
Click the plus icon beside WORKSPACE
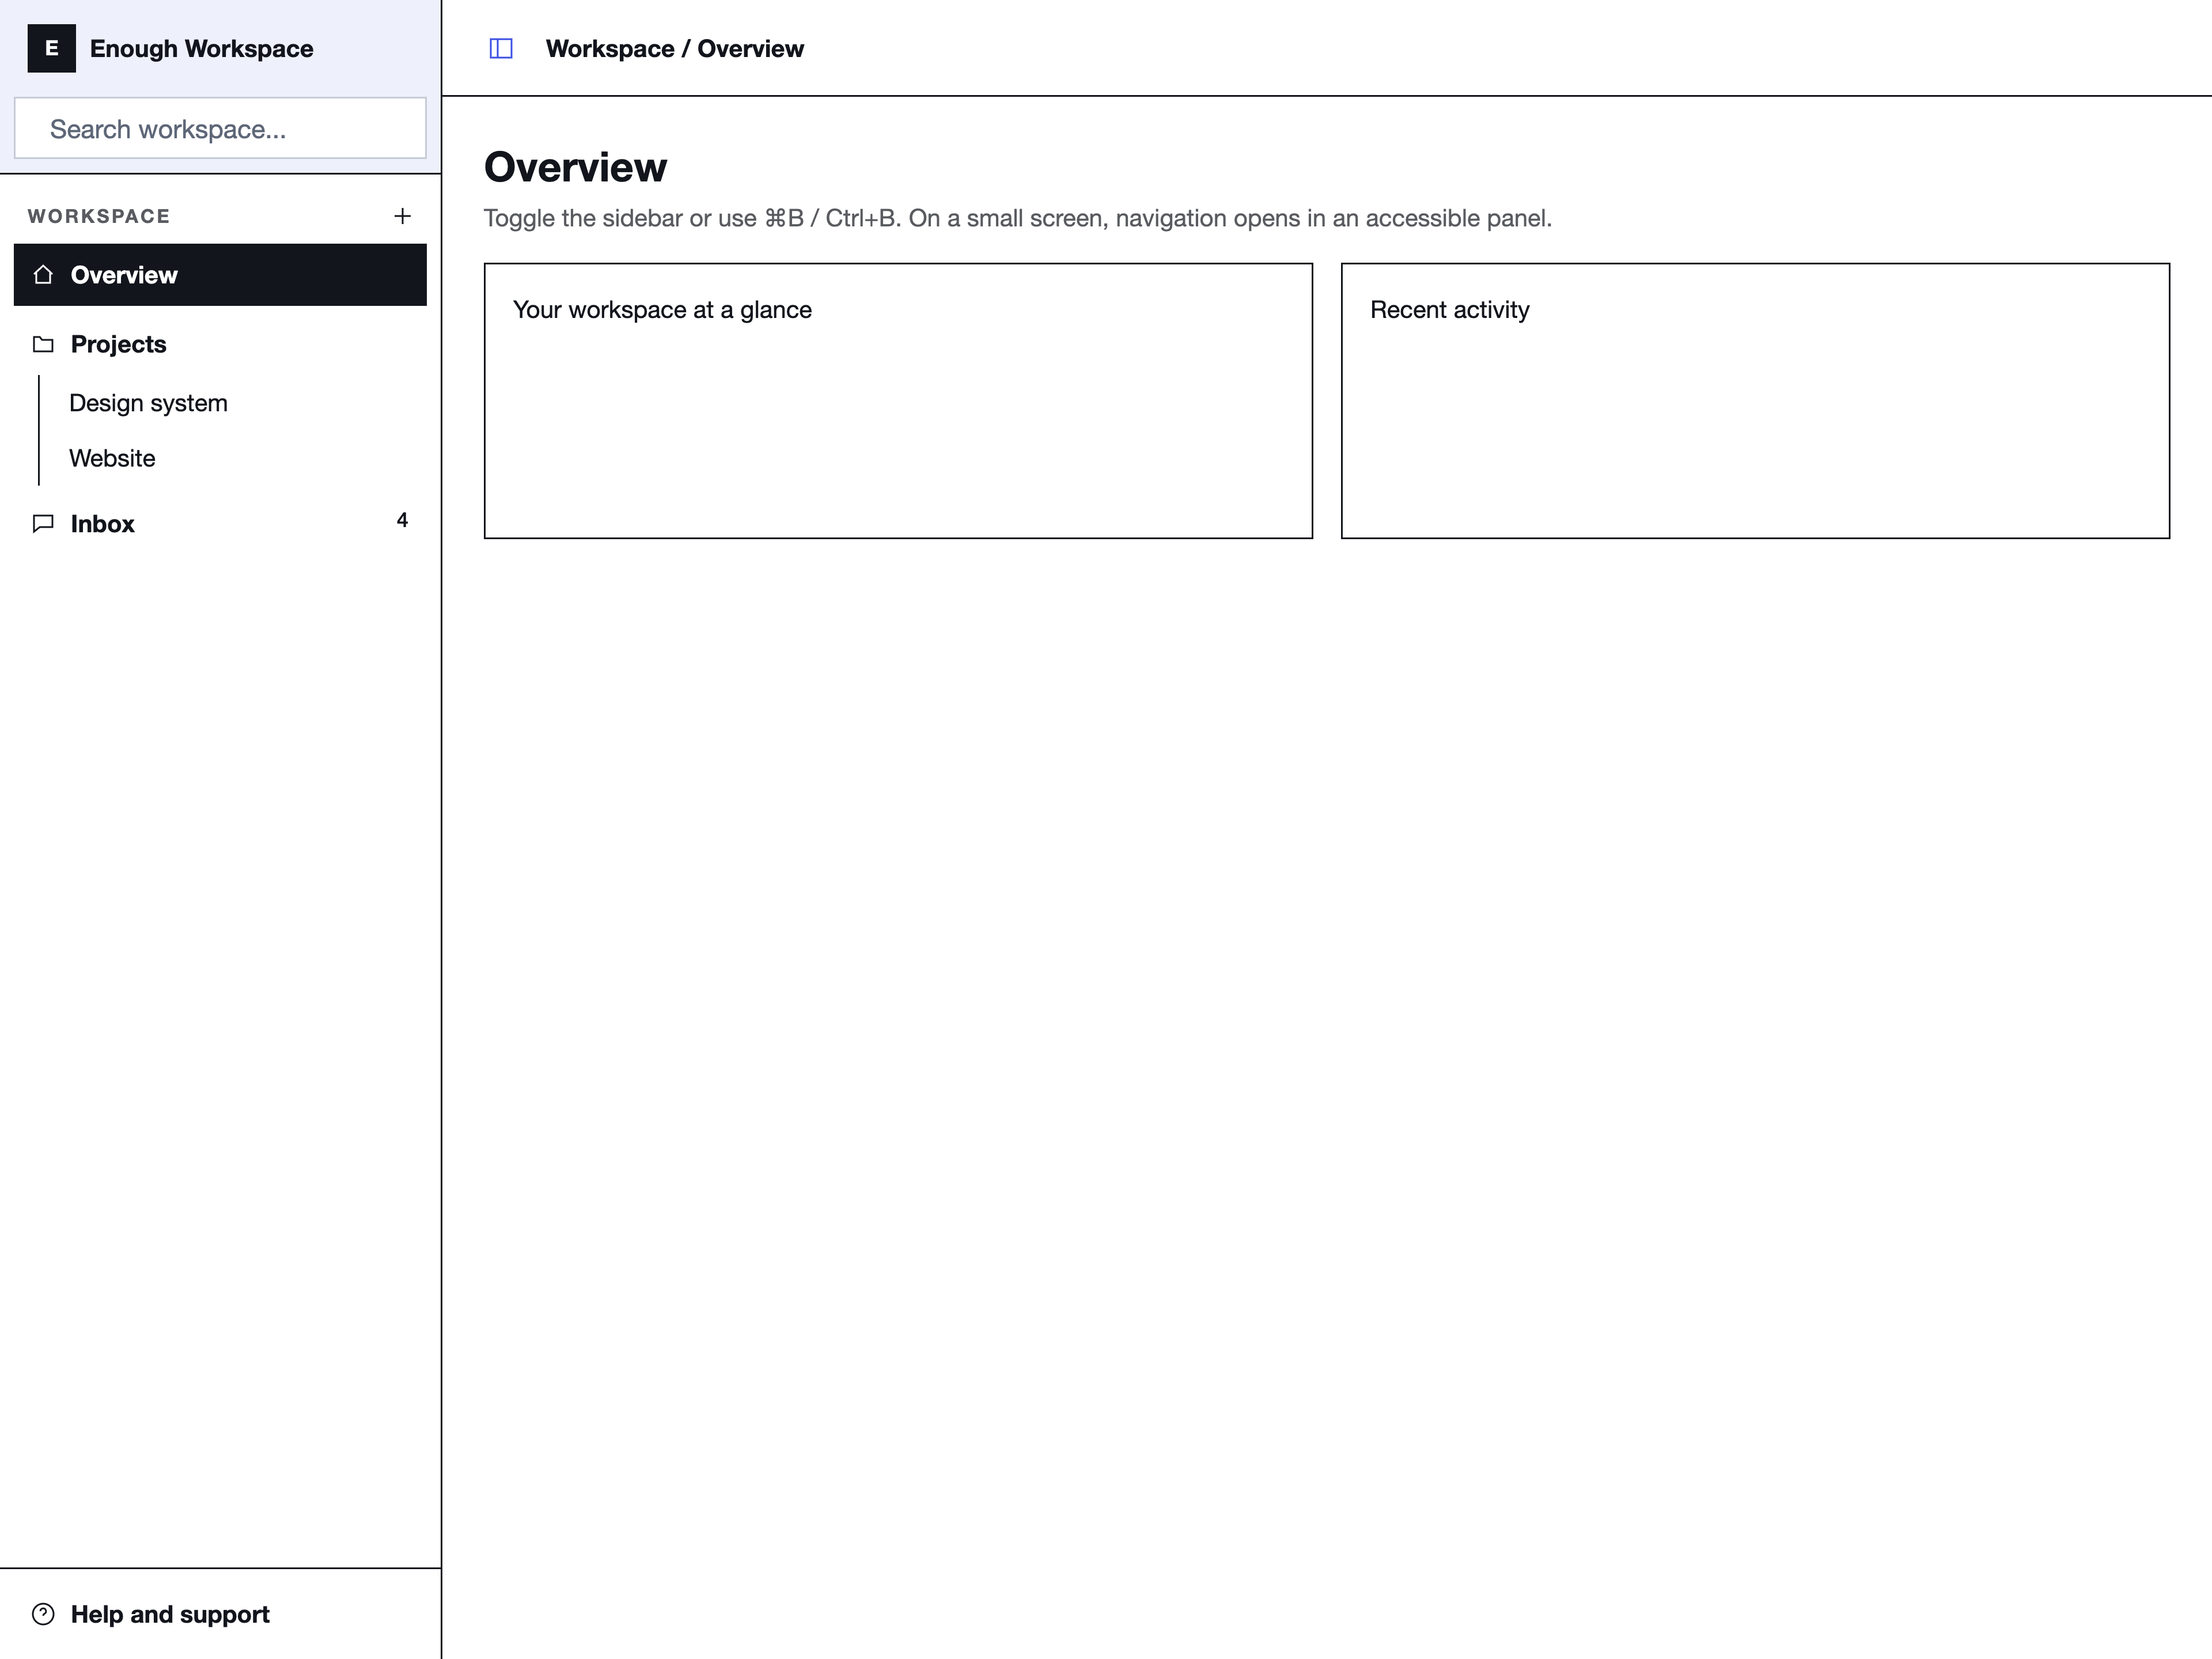click(402, 216)
